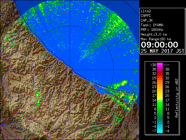Click the red 32 dBZ legend color
This screenshot has width=186, height=140.
(160, 74)
